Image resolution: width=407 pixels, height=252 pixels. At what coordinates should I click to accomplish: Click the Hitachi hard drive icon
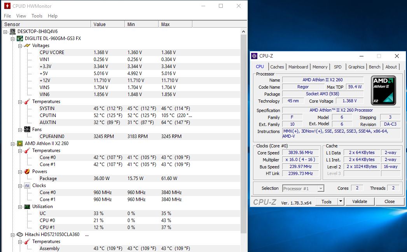20,234
